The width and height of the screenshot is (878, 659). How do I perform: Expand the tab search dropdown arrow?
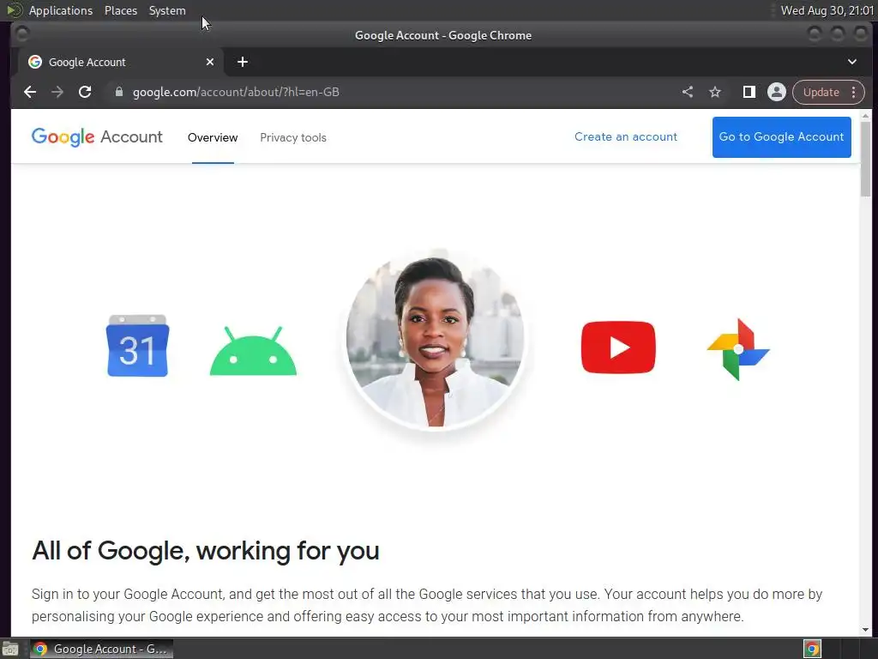(x=852, y=62)
